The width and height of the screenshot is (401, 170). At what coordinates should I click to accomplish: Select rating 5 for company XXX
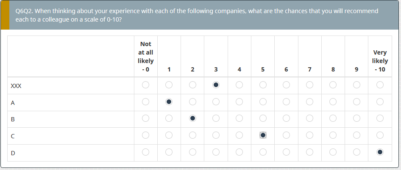(x=263, y=85)
